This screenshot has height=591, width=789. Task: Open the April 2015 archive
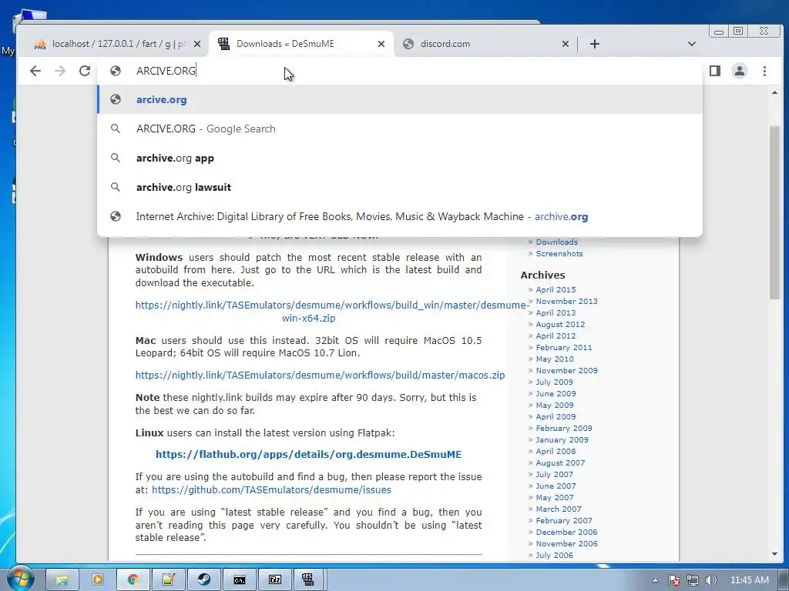pyautogui.click(x=556, y=289)
